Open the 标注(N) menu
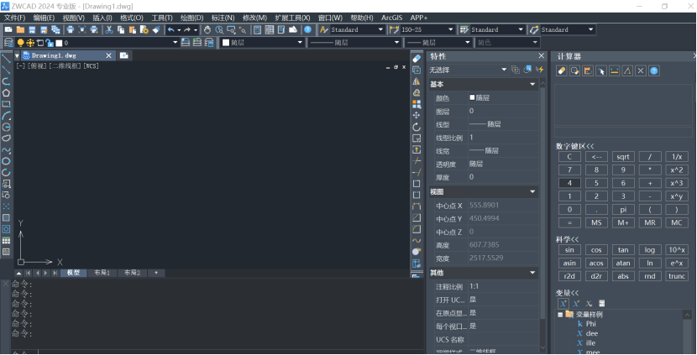 223,18
